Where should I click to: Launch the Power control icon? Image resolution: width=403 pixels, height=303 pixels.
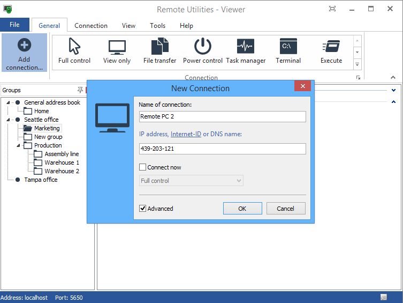(x=203, y=46)
